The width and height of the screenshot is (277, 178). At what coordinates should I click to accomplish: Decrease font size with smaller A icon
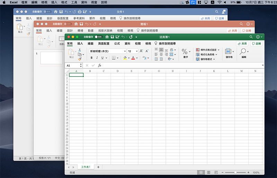147,51
